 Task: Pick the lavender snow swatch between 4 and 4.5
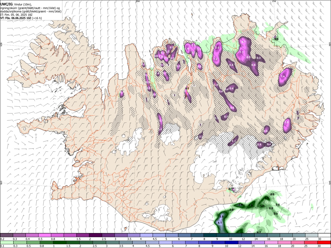click(x=146, y=235)
